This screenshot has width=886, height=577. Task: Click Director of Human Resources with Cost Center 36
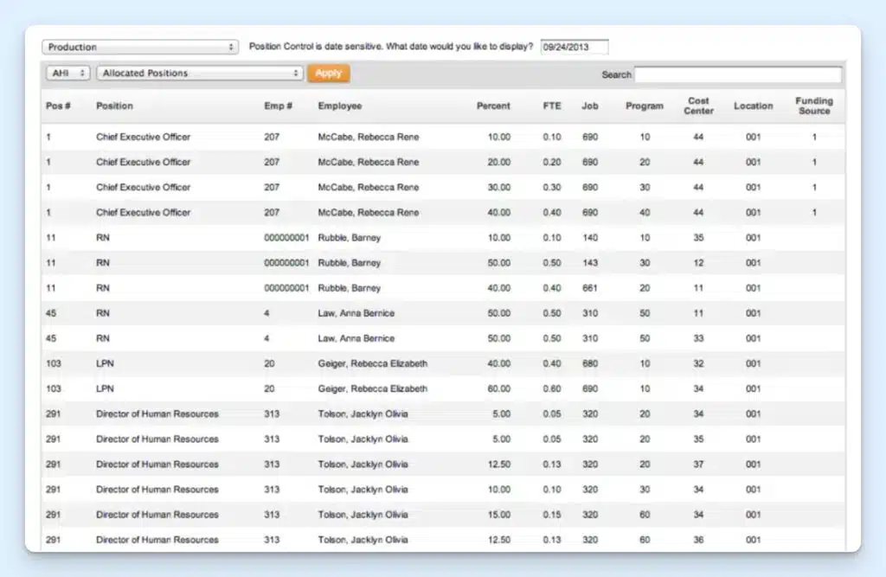(x=157, y=540)
